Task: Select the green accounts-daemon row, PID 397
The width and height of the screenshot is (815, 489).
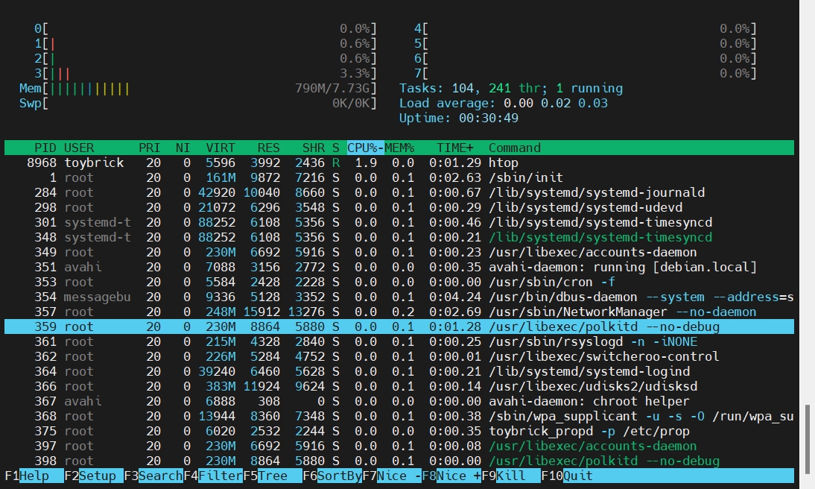Action: [399, 447]
